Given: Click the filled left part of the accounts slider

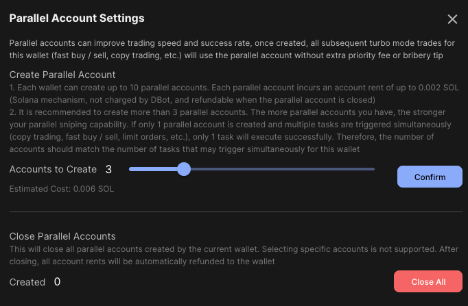Looking at the screenshot, I should coord(153,169).
